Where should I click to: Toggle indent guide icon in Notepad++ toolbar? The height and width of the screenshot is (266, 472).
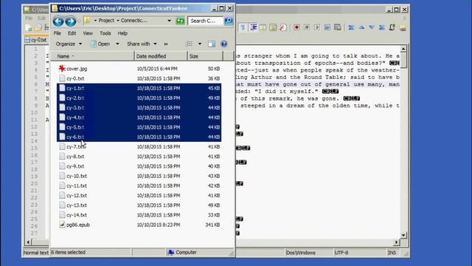click(253, 27)
